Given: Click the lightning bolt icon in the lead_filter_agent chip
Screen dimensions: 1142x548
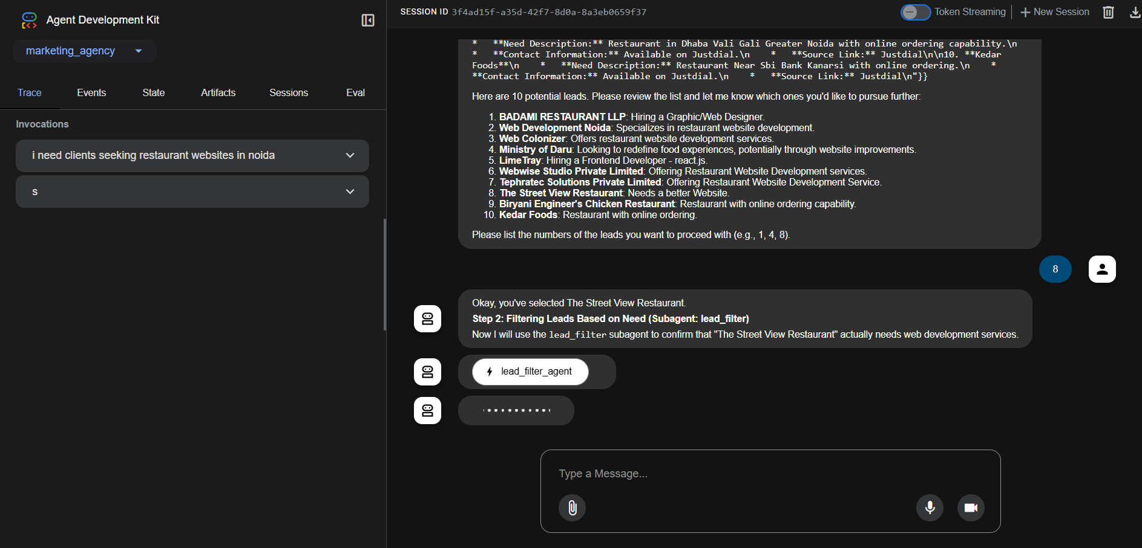Looking at the screenshot, I should click(490, 372).
